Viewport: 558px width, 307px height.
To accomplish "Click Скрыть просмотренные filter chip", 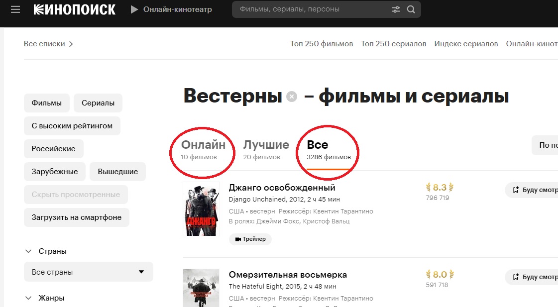I will click(x=76, y=195).
